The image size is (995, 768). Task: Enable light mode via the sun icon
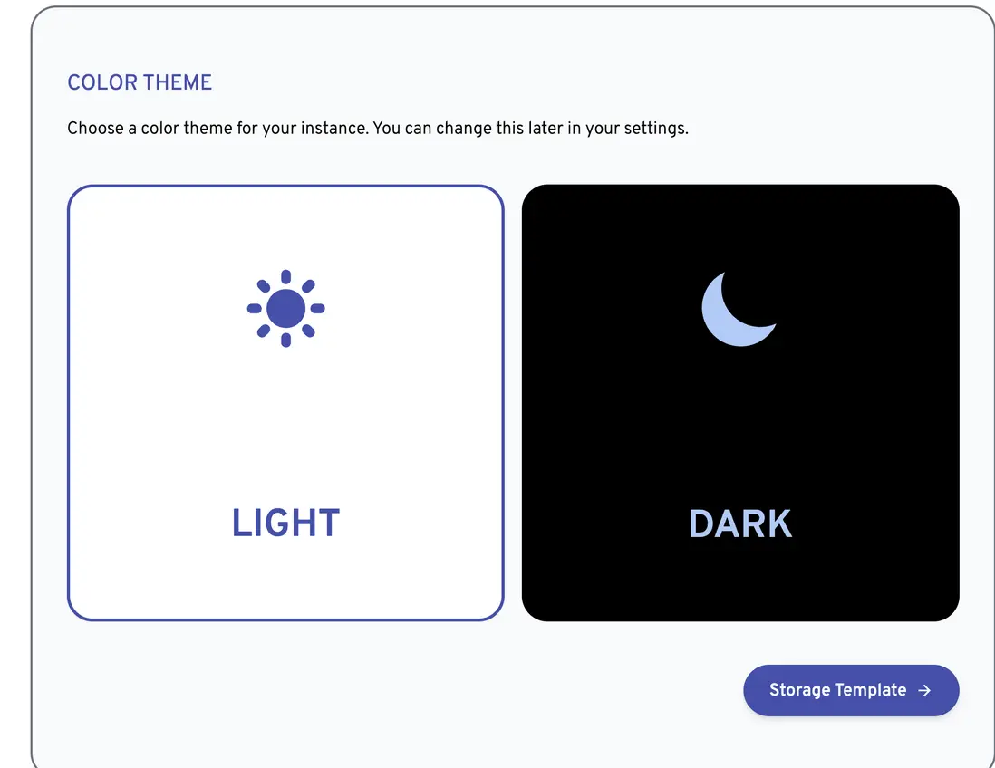[285, 308]
